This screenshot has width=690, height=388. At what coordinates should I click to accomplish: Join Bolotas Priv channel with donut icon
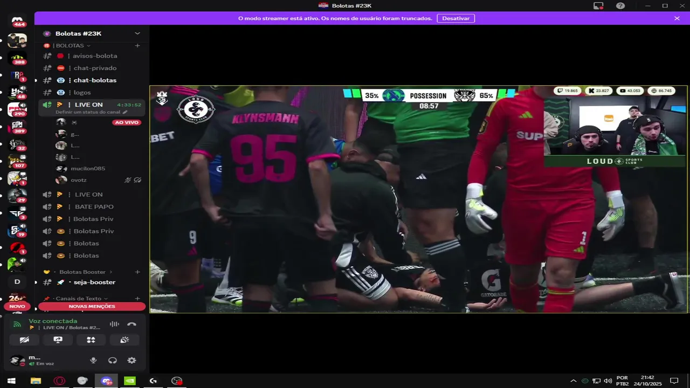[91, 231]
